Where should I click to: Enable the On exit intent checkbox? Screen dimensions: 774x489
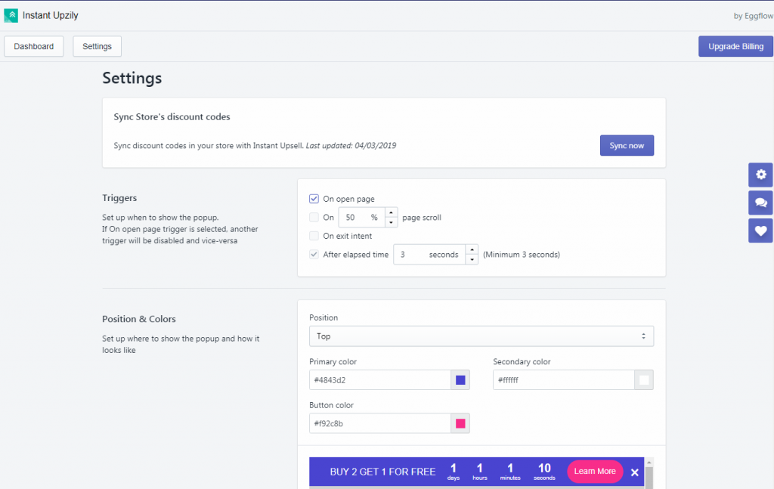[314, 236]
